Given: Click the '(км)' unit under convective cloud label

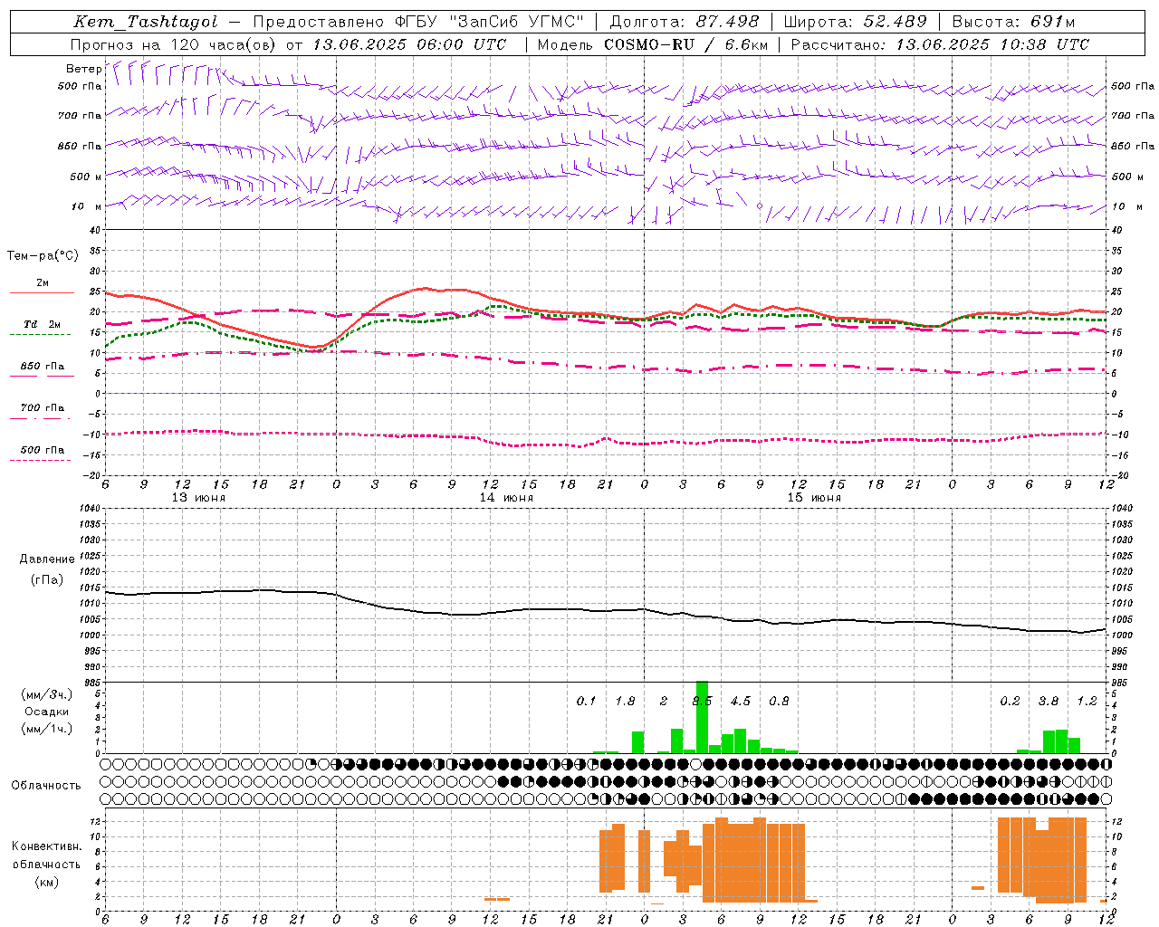Looking at the screenshot, I should coord(46,882).
